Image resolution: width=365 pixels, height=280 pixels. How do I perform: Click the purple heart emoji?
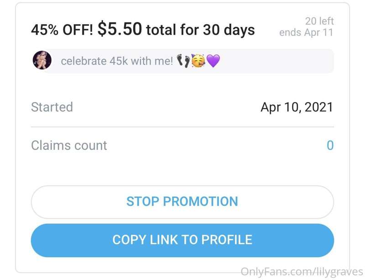pos(213,61)
